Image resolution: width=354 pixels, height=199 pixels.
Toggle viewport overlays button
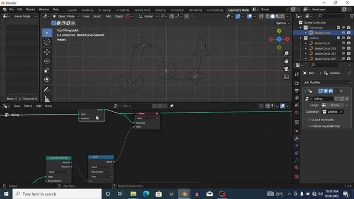[x=249, y=16]
